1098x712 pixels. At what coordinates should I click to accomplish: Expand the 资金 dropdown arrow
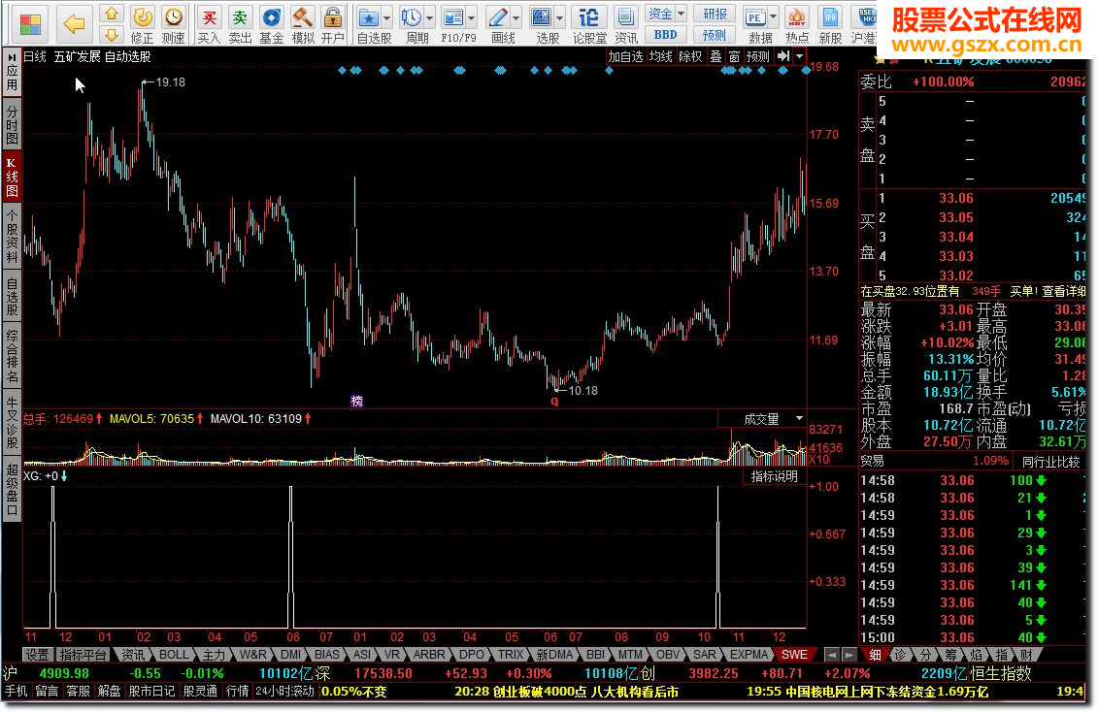pyautogui.click(x=681, y=14)
